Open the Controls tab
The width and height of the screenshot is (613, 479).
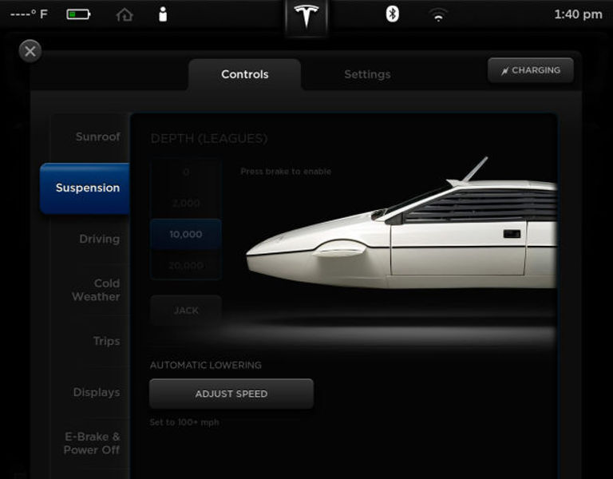coord(245,74)
